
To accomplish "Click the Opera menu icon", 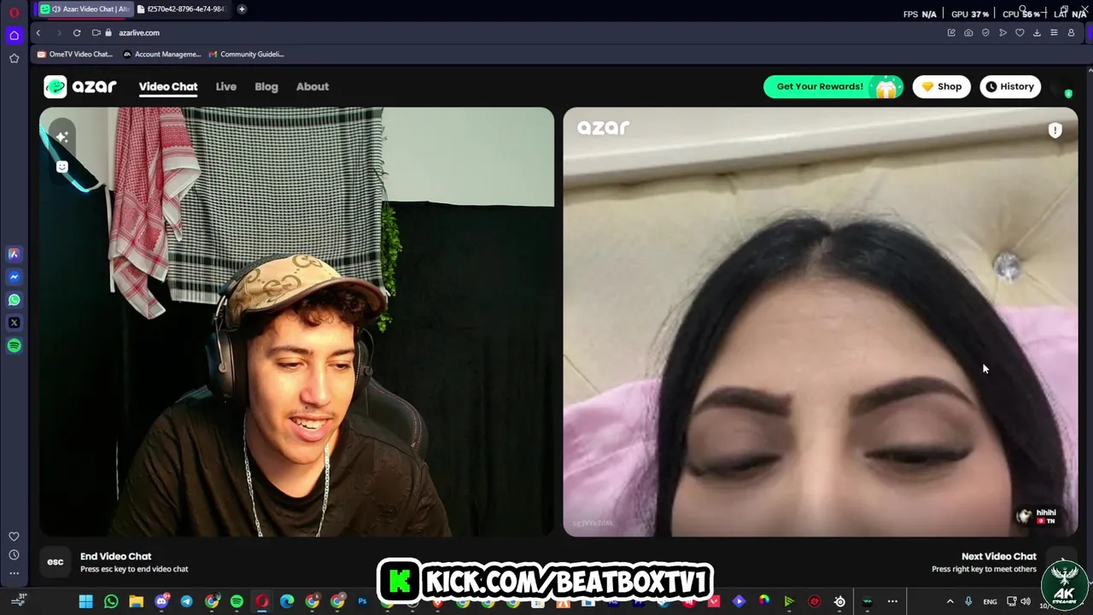I will [14, 12].
